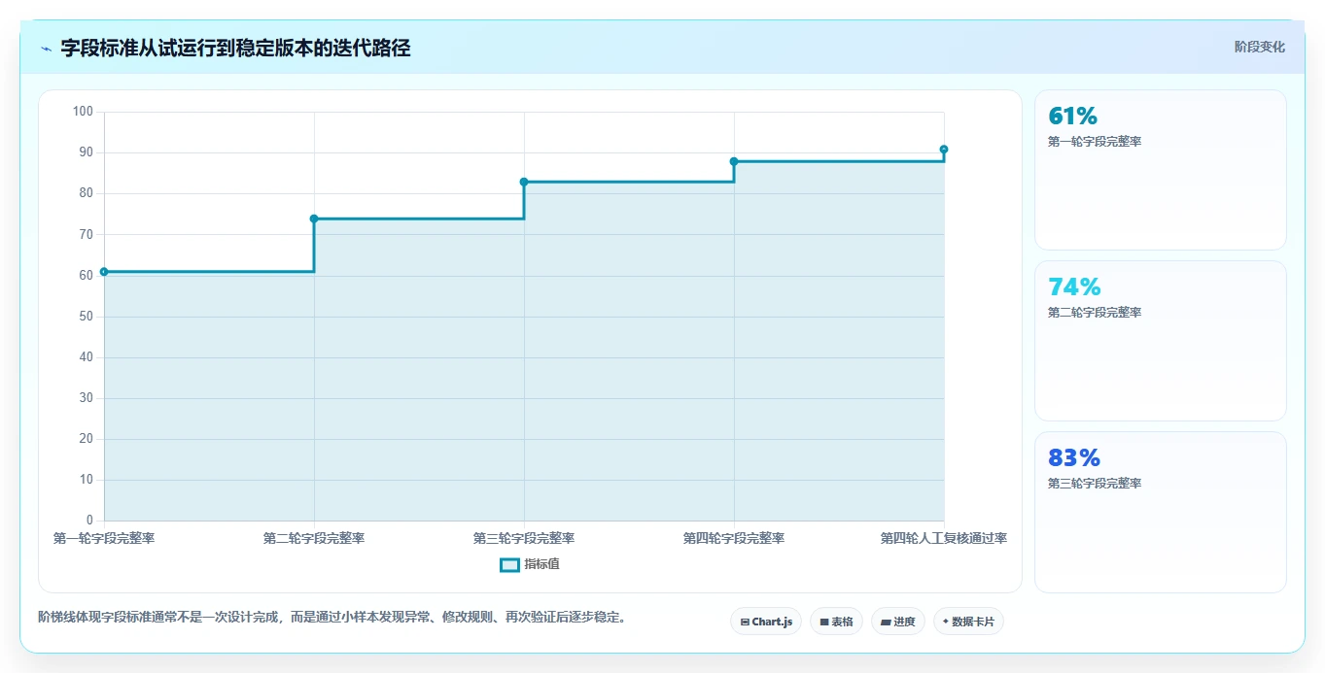Screen dimensions: 1325x673
Task: Click the y-axis value 70
Action: click(x=87, y=235)
